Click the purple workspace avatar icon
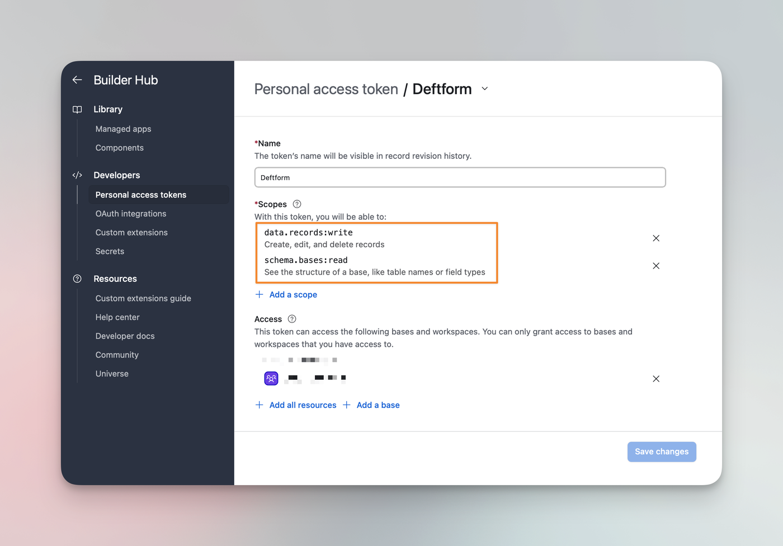 (x=271, y=379)
